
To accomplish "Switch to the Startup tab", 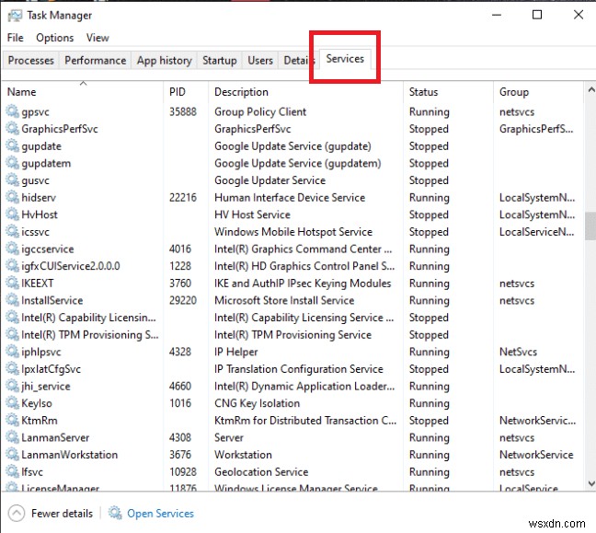I will (x=219, y=61).
